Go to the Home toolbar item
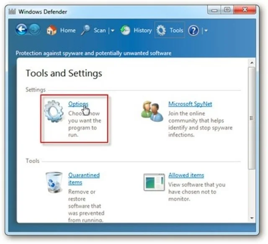 tap(61, 30)
